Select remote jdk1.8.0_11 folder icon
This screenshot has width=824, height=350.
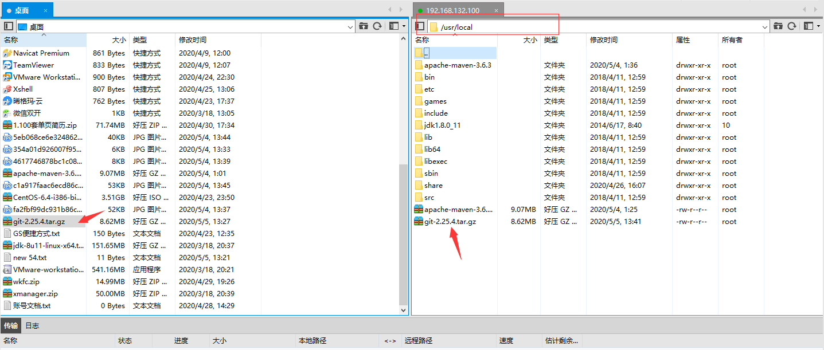tap(419, 125)
